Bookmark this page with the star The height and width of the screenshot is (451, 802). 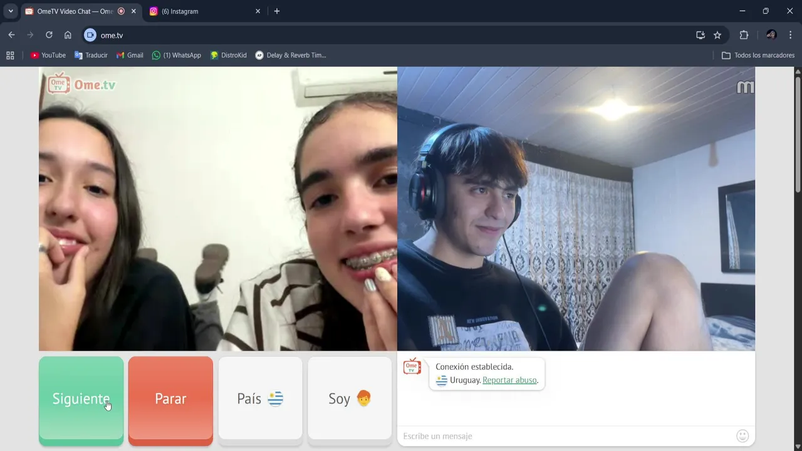click(717, 35)
